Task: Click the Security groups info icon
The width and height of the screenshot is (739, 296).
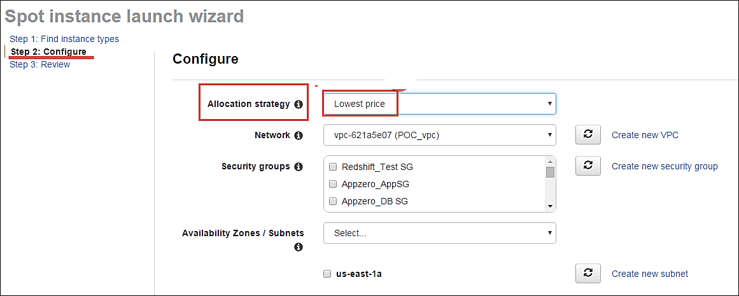Action: click(x=299, y=167)
